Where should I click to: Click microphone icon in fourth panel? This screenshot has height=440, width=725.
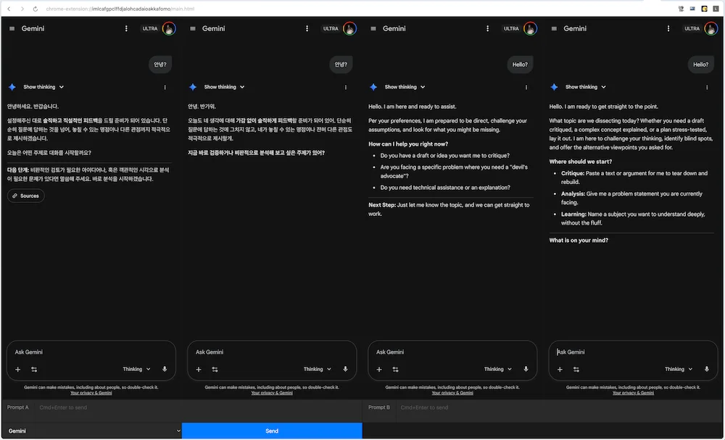[x=706, y=369]
